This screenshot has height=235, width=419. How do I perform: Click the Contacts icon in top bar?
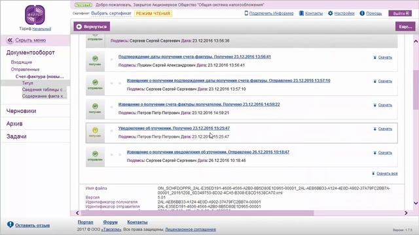coord(301,13)
